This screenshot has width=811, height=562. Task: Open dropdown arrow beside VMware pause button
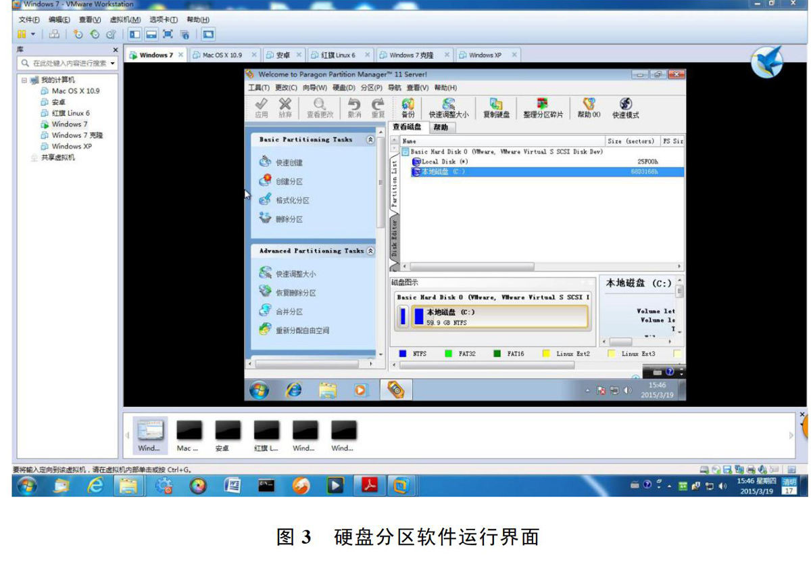32,34
